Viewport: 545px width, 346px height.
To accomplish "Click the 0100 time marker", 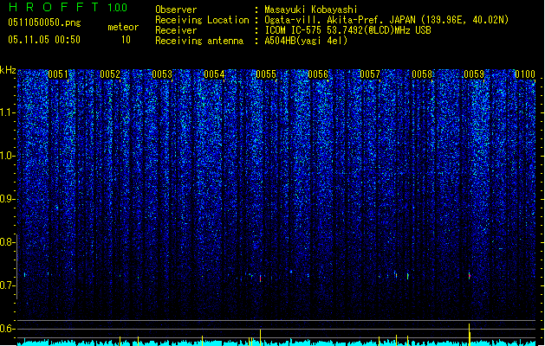I will pos(525,74).
